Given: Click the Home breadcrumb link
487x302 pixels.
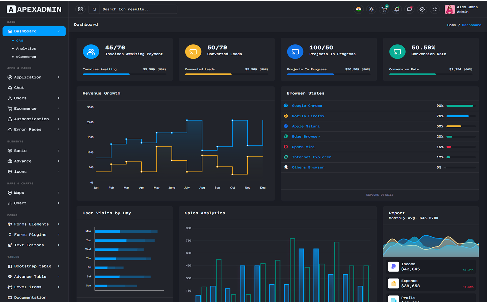Looking at the screenshot, I should 451,25.
